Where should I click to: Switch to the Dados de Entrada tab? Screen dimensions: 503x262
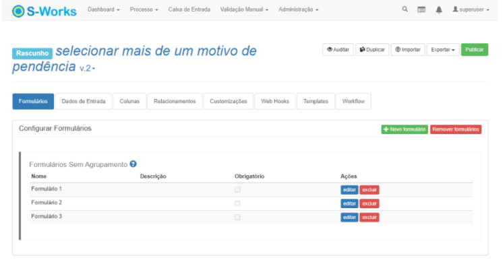click(x=84, y=101)
